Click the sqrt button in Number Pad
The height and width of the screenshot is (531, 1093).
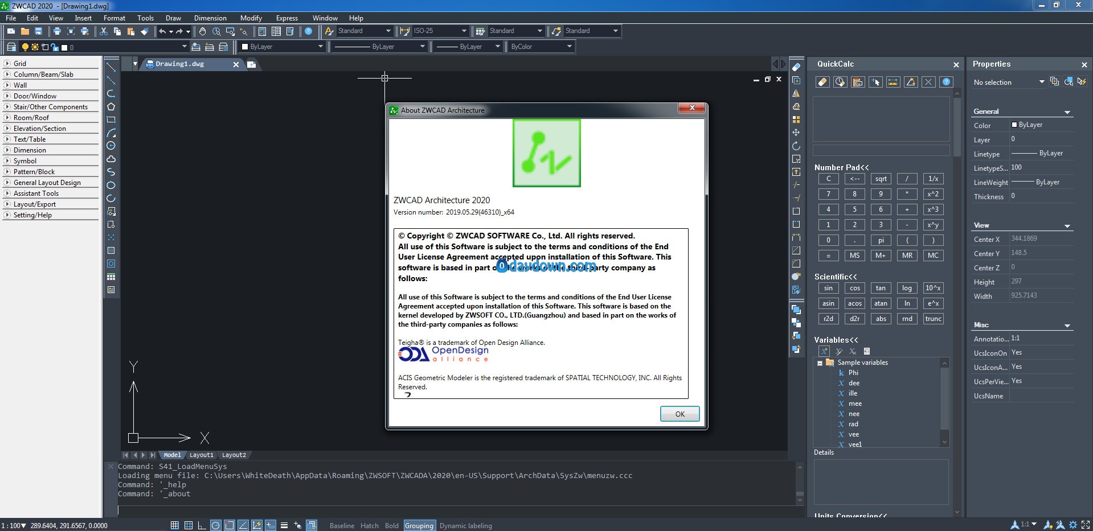tap(881, 179)
